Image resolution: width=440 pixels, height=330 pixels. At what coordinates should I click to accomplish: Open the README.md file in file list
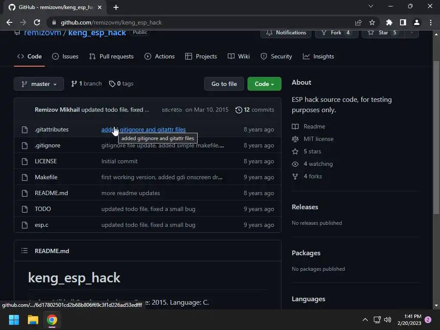point(52,193)
